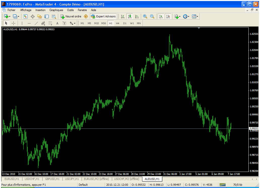Viewport: 260px width, 188px height.
Task: Open the Data Window crosshair-circle icon
Action: [x=32, y=16]
